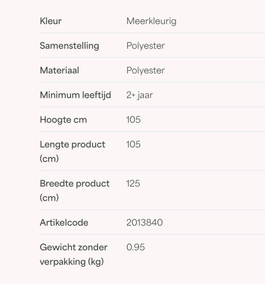This screenshot has width=265, height=284.
Task: Select Polyester value next to Samenstelling
Action: click(146, 46)
